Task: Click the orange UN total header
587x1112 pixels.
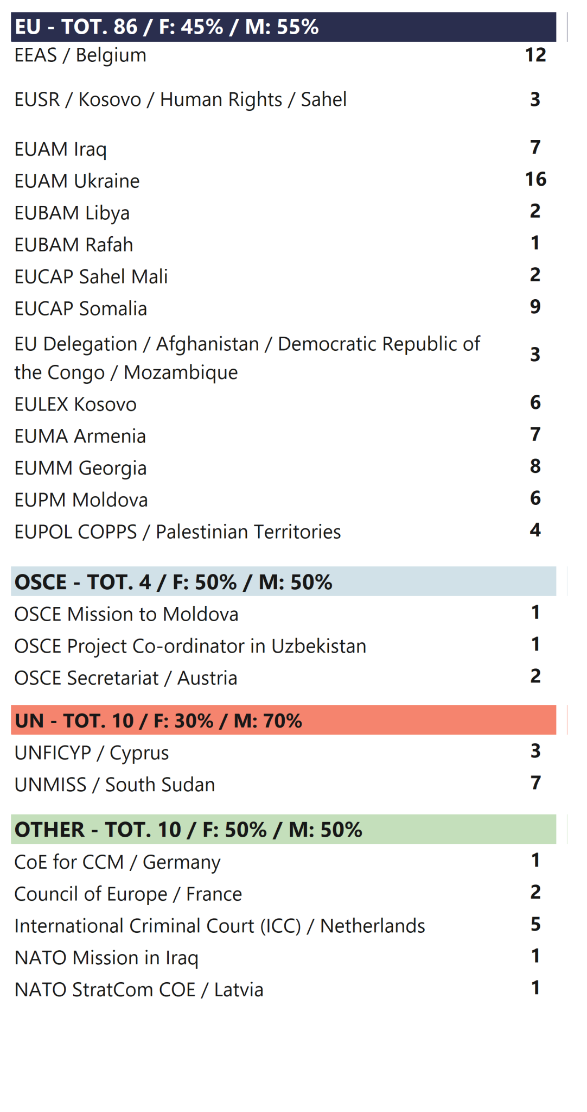Action: coord(283,721)
